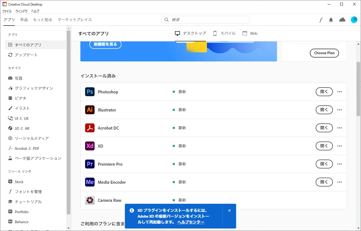Open more options for Illustrator

[x=339, y=110]
